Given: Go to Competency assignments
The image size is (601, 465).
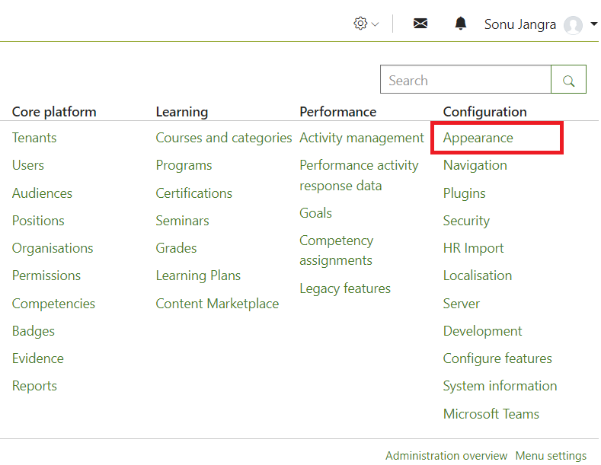Looking at the screenshot, I should [337, 250].
